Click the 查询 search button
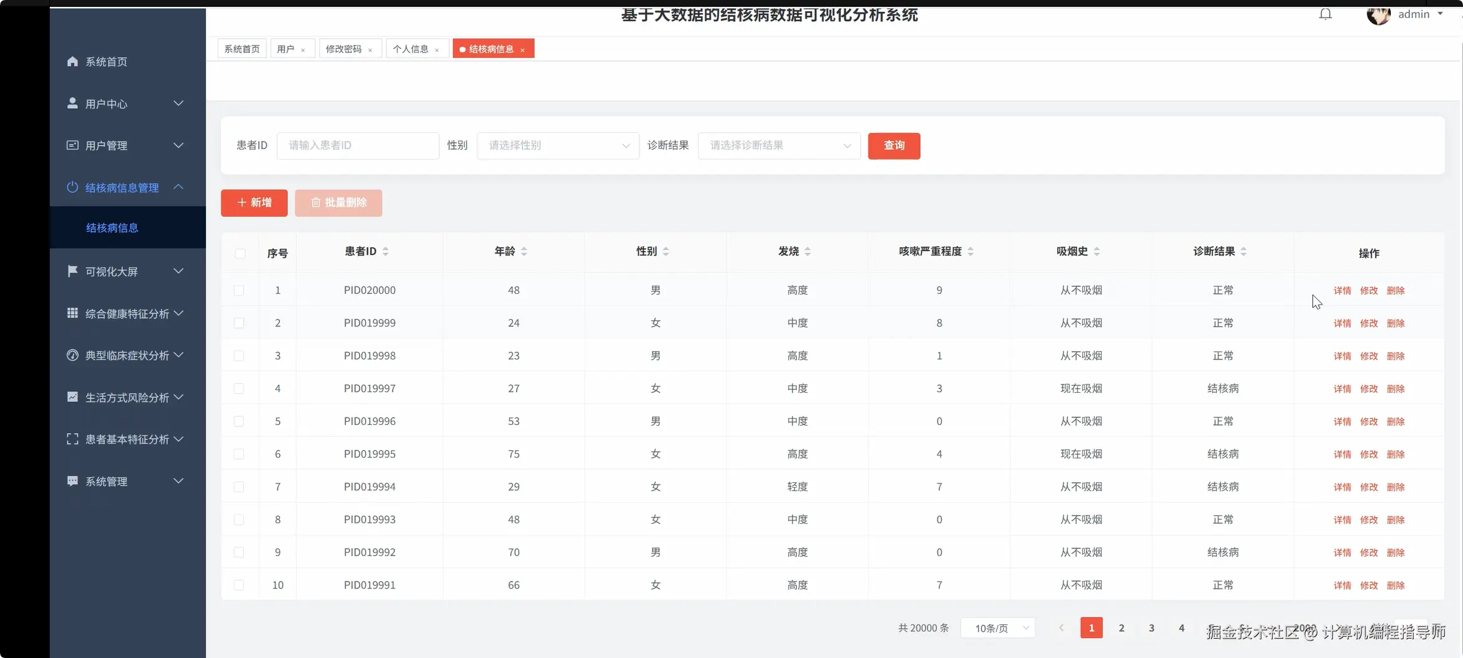Screen dimensions: 1463x658 (894, 146)
